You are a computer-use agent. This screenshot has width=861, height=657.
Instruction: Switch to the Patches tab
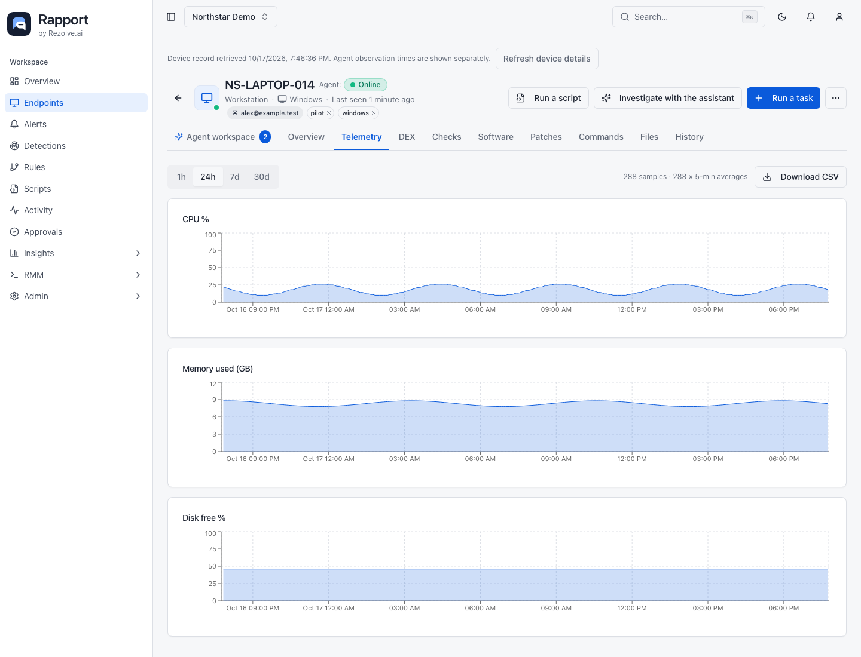pos(546,137)
